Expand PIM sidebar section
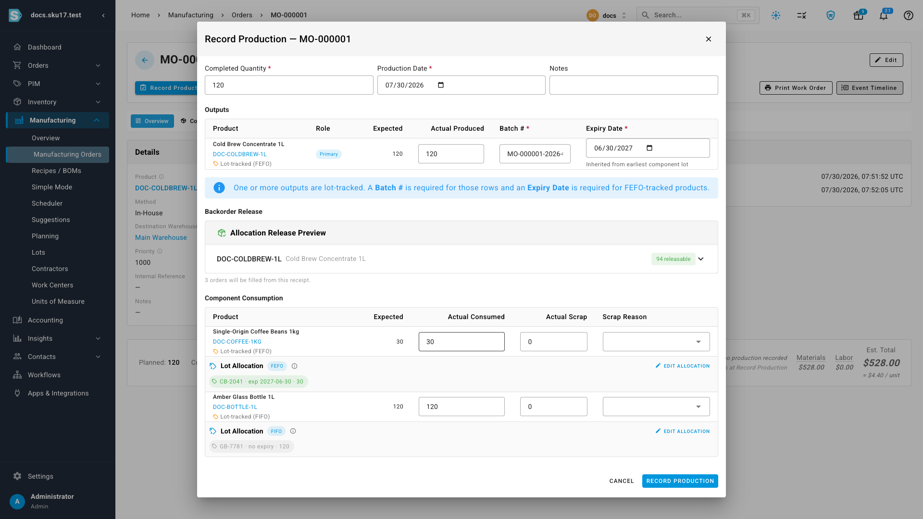923x519 pixels. pos(58,84)
